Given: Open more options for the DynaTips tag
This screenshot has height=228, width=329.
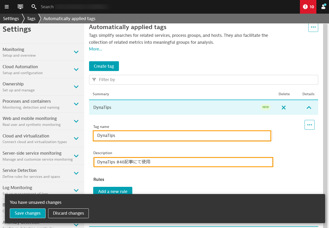Looking at the screenshot, I should (309, 125).
